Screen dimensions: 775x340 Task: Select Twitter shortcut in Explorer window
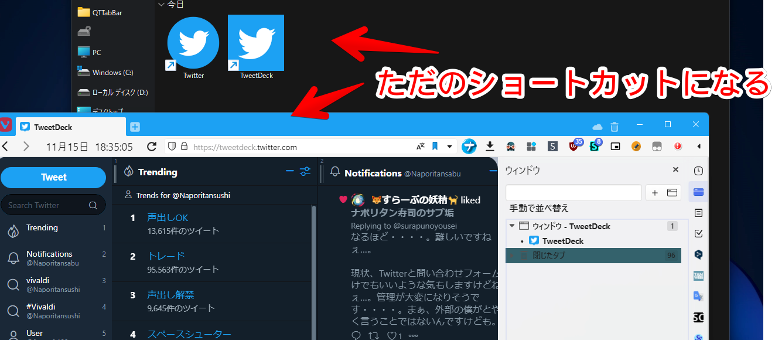pos(193,48)
